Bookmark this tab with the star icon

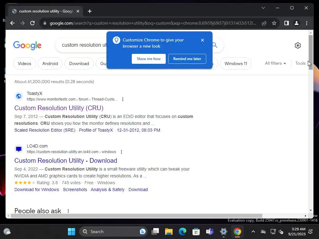coord(274,23)
